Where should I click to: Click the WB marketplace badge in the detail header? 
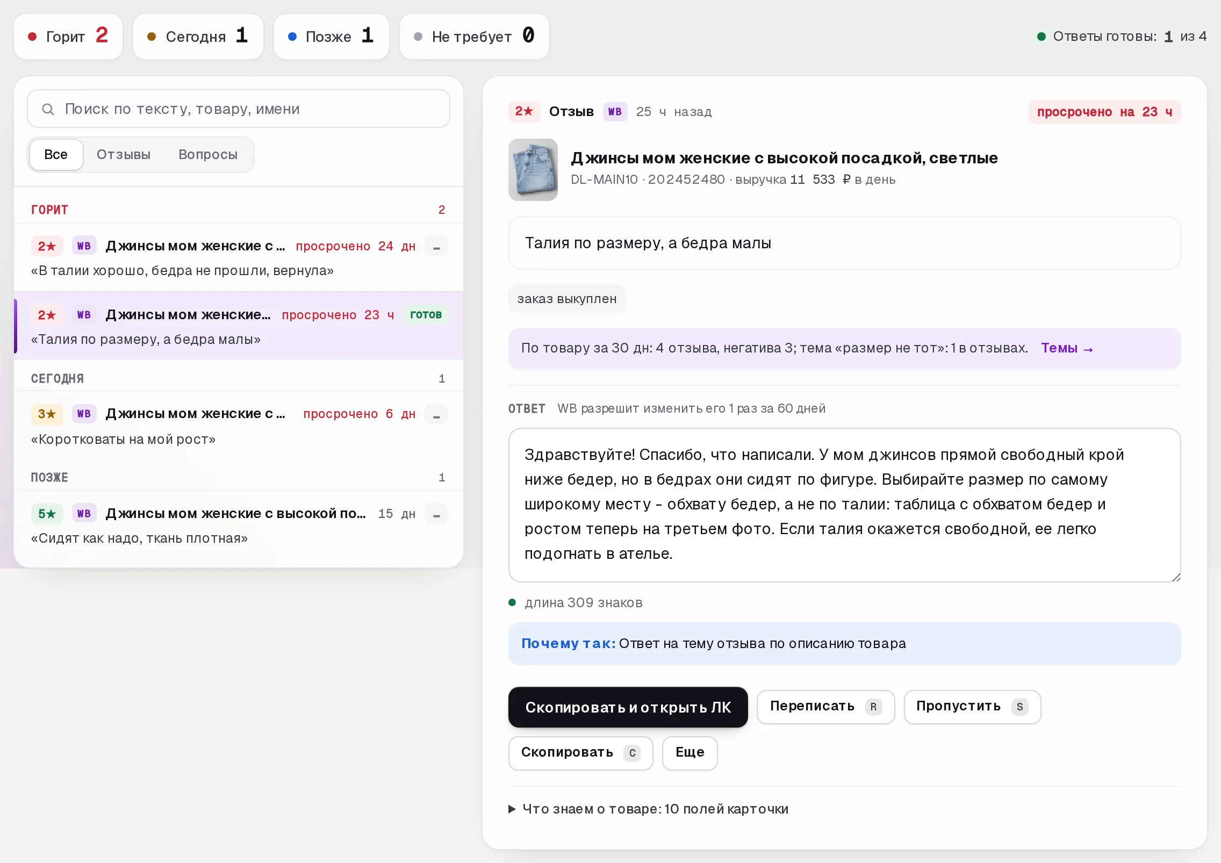[615, 111]
